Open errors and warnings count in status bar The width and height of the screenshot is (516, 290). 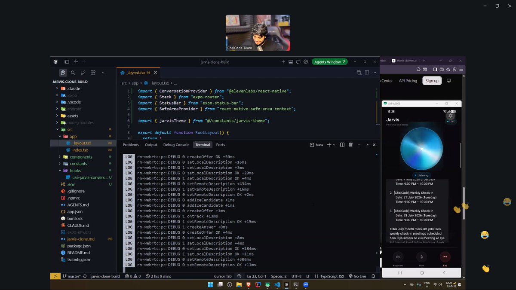(133, 276)
